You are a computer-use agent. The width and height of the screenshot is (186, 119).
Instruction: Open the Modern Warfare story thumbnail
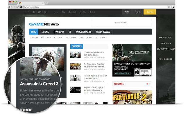point(75,78)
